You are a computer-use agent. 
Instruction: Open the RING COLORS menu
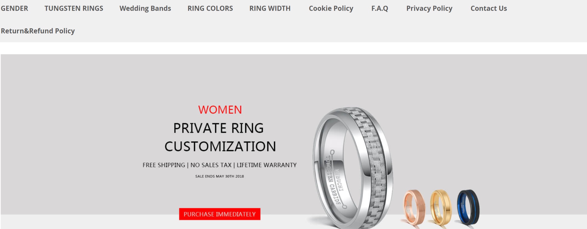point(210,8)
